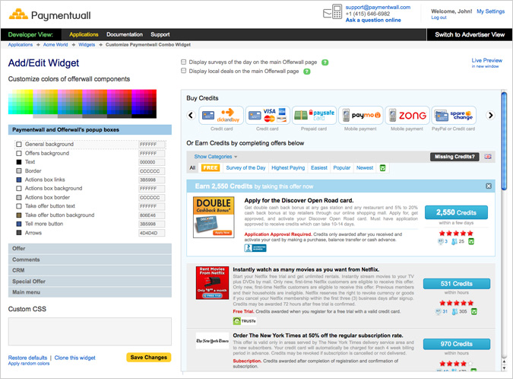The height and width of the screenshot is (379, 513).
Task: Click the 2,550 Credits button
Action: [456, 212]
